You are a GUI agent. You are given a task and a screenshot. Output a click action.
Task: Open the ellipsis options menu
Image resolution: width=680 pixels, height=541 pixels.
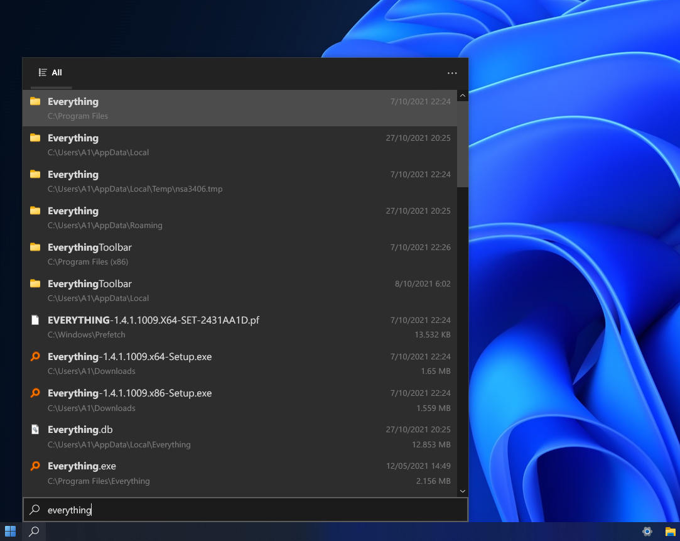coord(452,73)
